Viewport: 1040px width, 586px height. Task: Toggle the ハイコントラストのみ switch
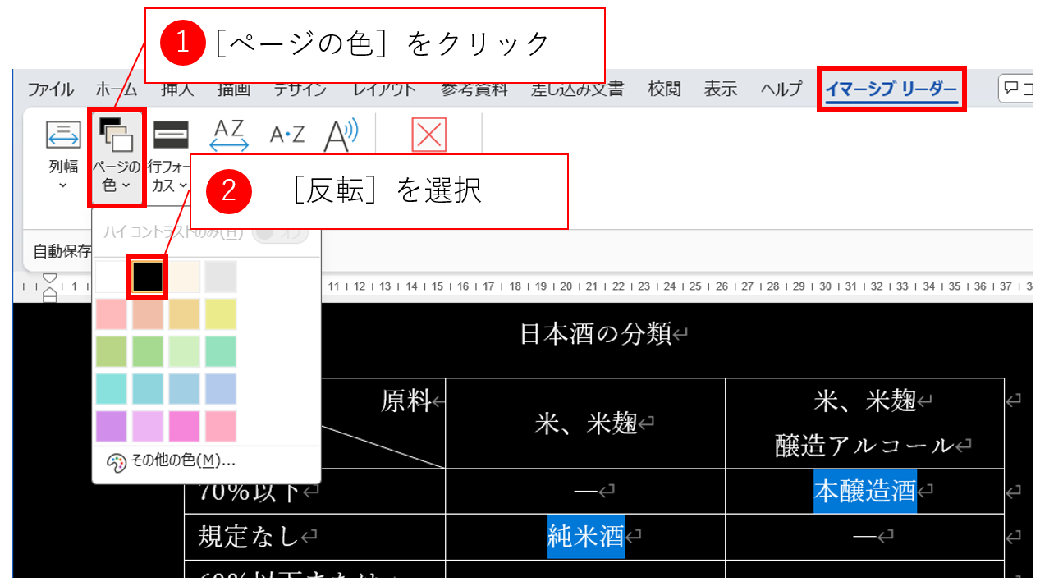click(x=279, y=232)
